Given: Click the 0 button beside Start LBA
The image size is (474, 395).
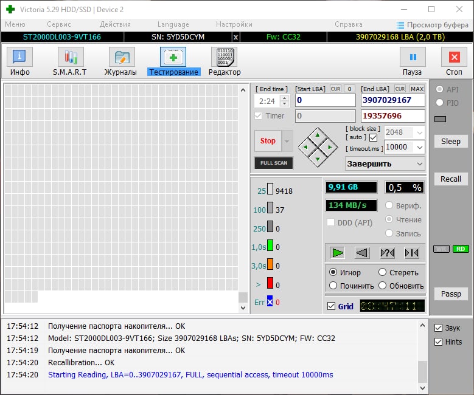Looking at the screenshot, I should tap(349, 89).
